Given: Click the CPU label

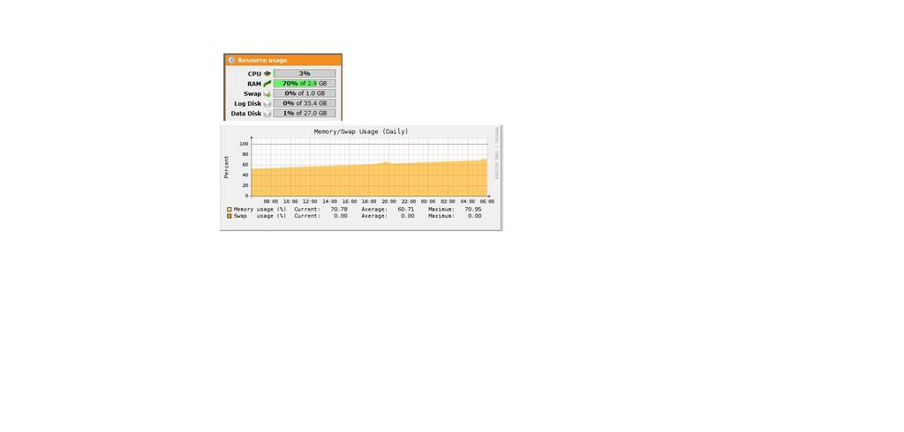Looking at the screenshot, I should (254, 74).
